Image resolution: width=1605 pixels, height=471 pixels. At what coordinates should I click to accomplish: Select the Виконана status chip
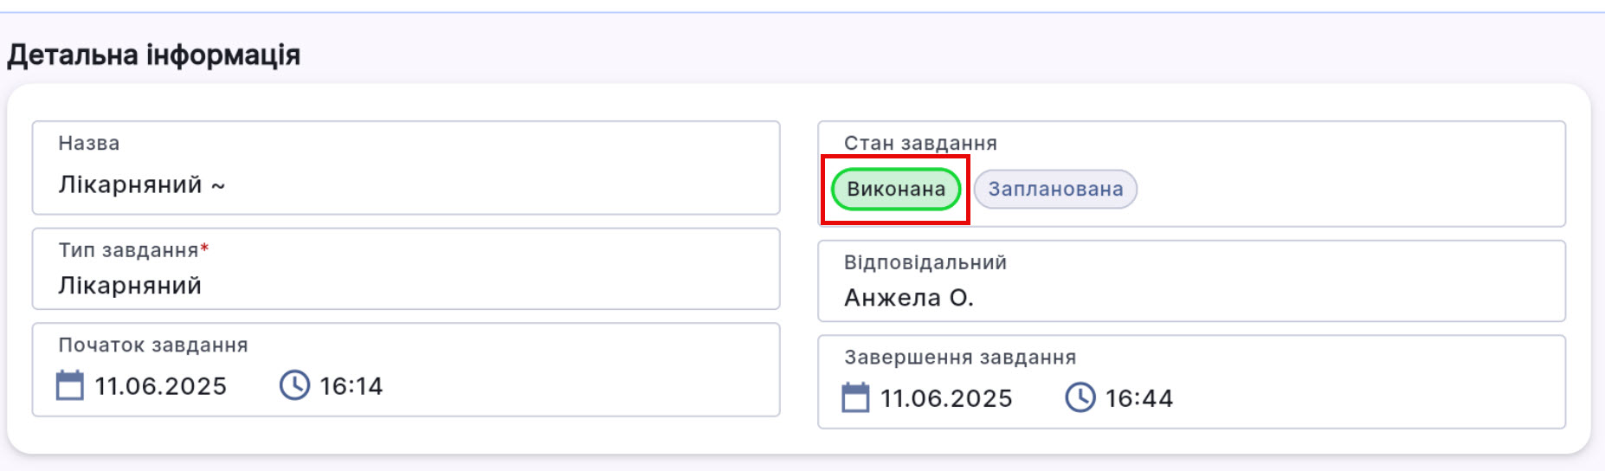[896, 190]
